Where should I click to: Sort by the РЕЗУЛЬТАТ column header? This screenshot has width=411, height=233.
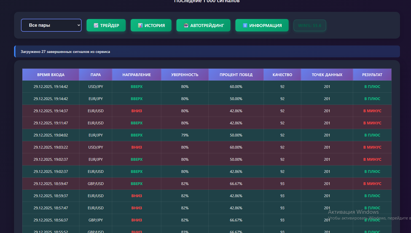(x=372, y=75)
